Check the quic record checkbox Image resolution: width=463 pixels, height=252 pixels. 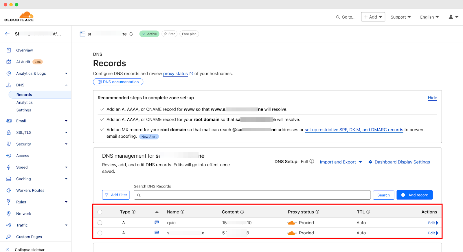[x=100, y=223]
